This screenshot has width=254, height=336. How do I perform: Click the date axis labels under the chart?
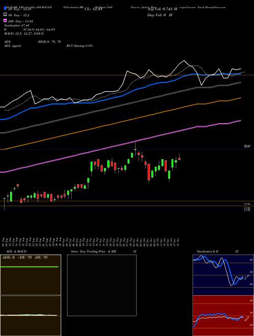pyautogui.click(x=91, y=242)
